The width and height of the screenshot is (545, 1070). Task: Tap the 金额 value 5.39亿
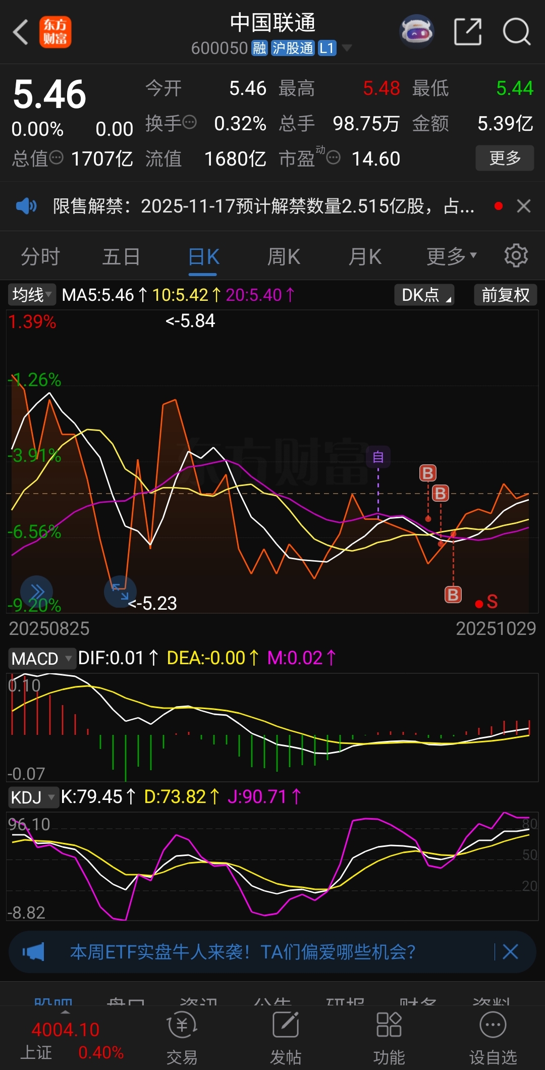point(505,123)
